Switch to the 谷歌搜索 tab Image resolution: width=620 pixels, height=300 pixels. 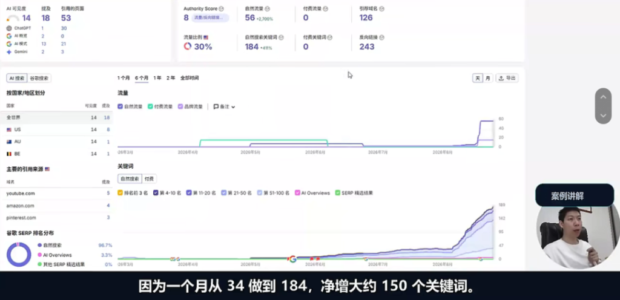tap(39, 78)
